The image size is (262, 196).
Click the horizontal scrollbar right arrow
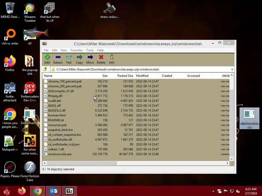coord(227,163)
